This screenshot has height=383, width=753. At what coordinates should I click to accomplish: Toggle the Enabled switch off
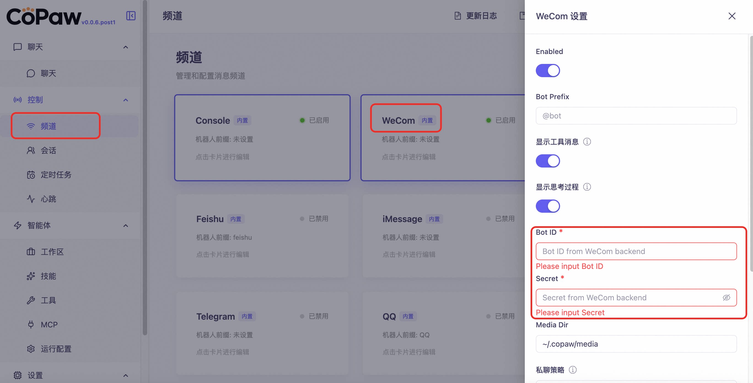coord(547,71)
